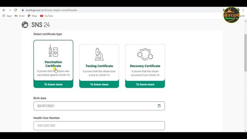Click the SNS 24 logo

[36, 25]
